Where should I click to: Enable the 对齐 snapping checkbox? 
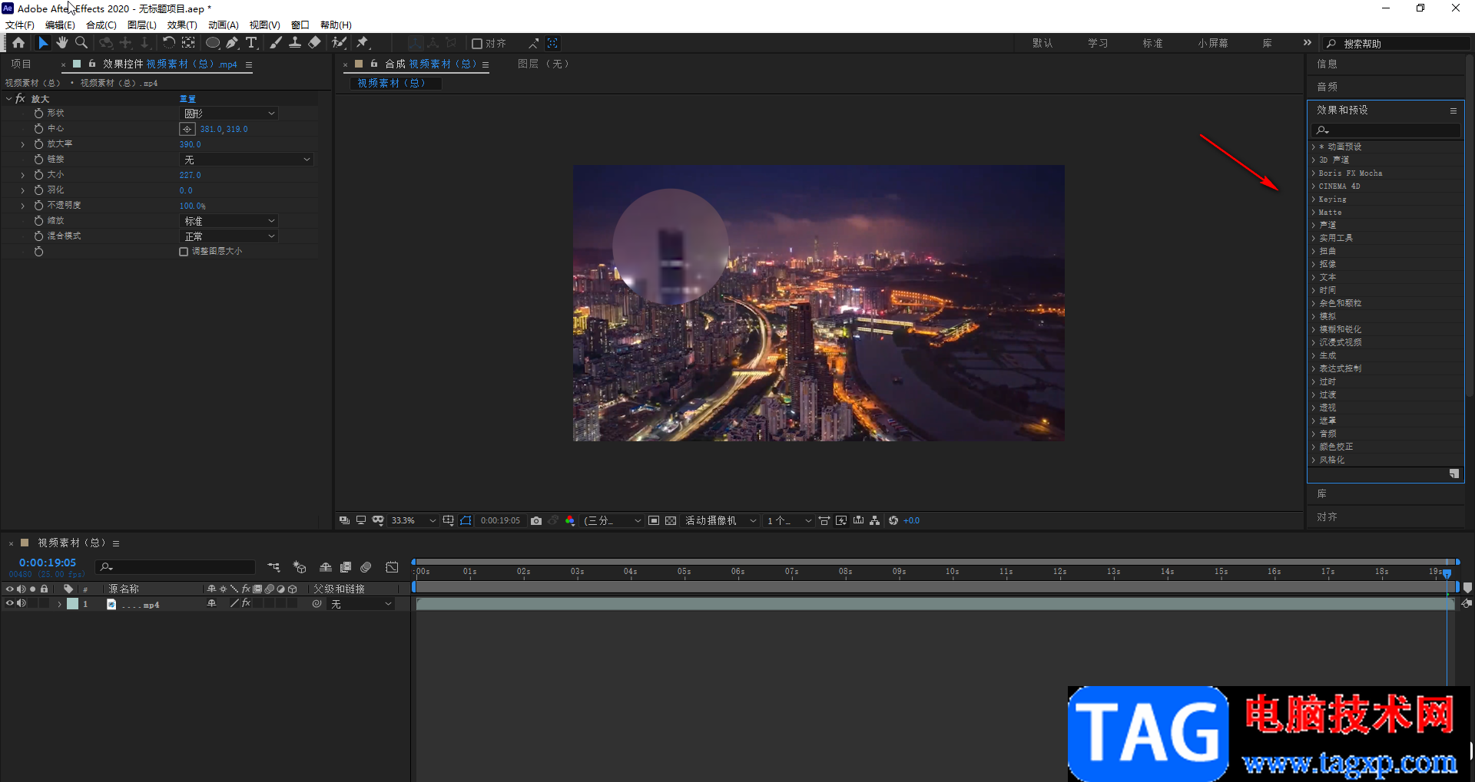477,44
